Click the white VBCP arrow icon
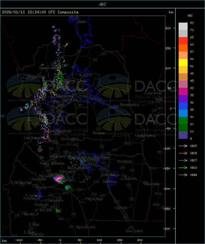The height and width of the screenshot is (244, 205). click(183, 146)
